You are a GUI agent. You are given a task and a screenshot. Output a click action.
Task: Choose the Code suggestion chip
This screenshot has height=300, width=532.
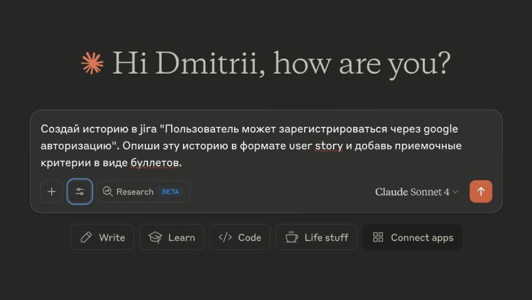coord(240,237)
